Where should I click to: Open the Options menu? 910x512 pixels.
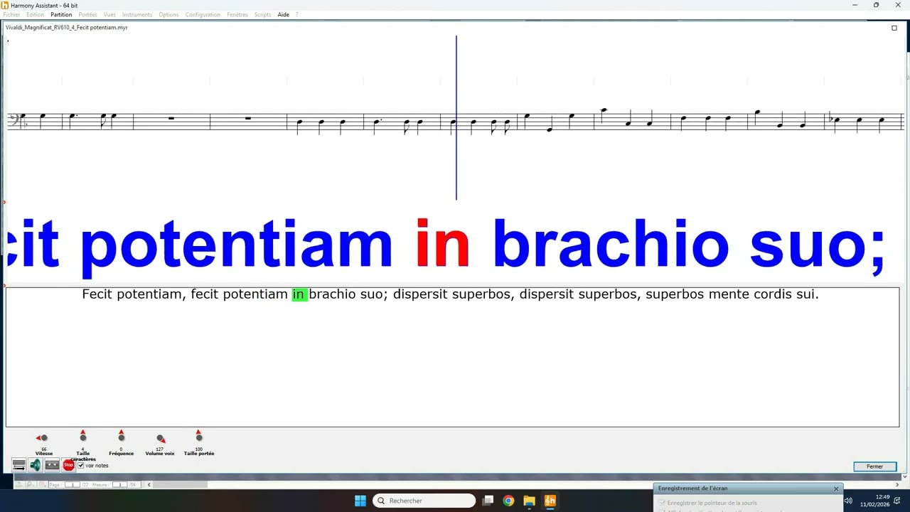coord(168,15)
